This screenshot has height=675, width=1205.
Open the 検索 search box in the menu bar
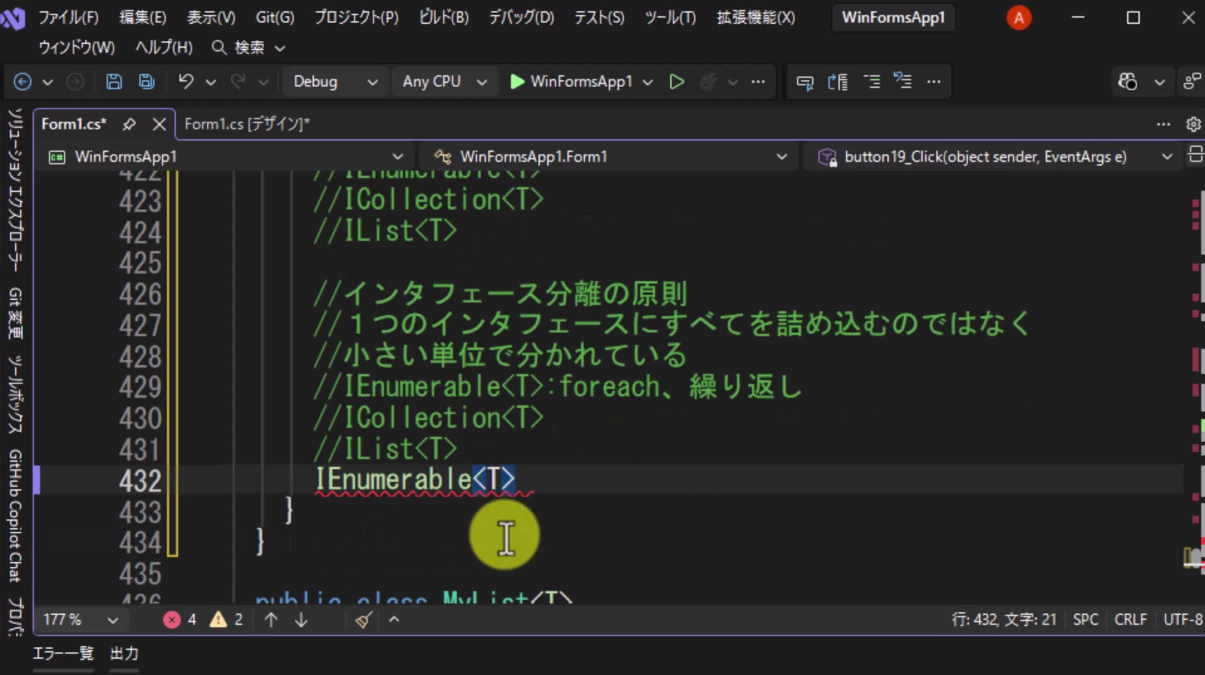[249, 47]
